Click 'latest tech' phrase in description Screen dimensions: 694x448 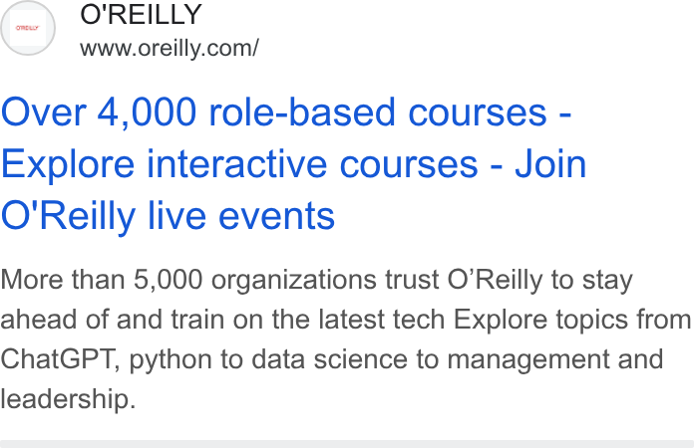382,319
